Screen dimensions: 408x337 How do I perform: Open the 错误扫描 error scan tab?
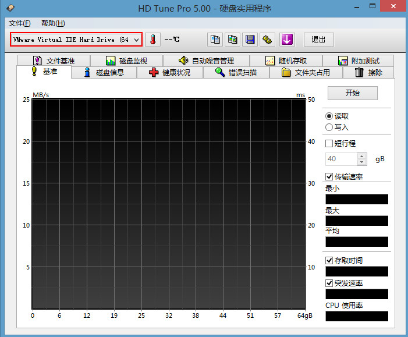(236, 73)
